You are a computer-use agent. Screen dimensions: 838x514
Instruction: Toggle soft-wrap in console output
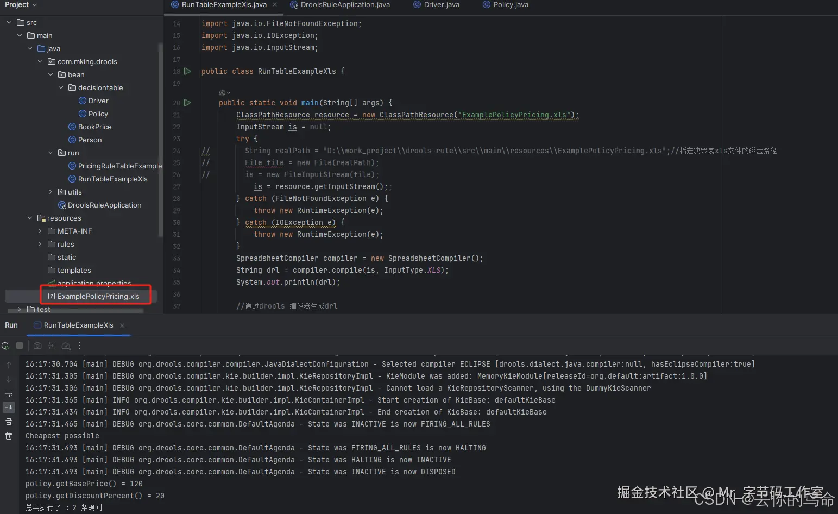pos(9,393)
